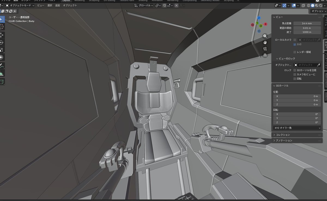Open the ビュー menu in header
The width and height of the screenshot is (327, 201).
41,5
